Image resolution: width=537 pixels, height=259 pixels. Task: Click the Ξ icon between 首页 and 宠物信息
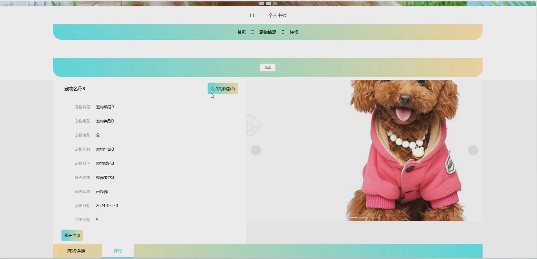tap(253, 32)
